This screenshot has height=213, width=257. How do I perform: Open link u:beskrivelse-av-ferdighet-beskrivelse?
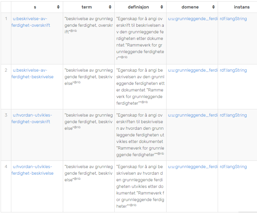32,74
